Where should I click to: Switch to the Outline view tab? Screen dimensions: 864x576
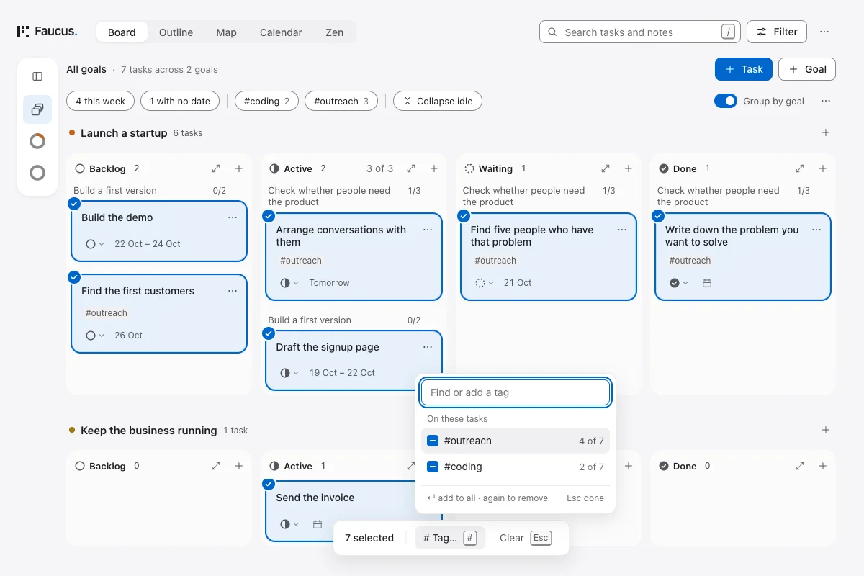(176, 32)
